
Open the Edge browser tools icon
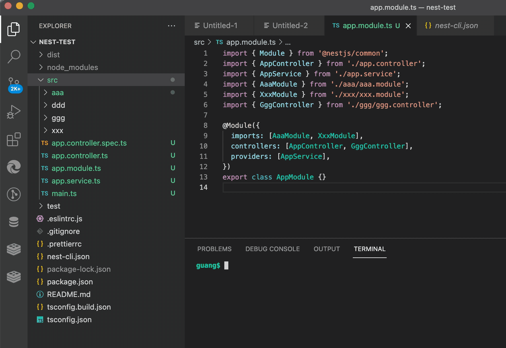point(13,167)
